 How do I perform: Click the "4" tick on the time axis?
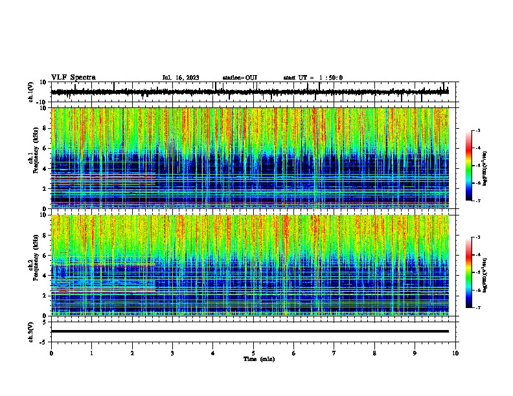[213, 353]
